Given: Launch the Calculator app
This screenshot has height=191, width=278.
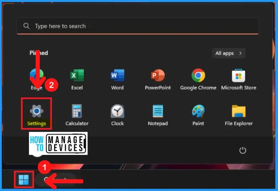Looking at the screenshot, I should click(x=77, y=115).
